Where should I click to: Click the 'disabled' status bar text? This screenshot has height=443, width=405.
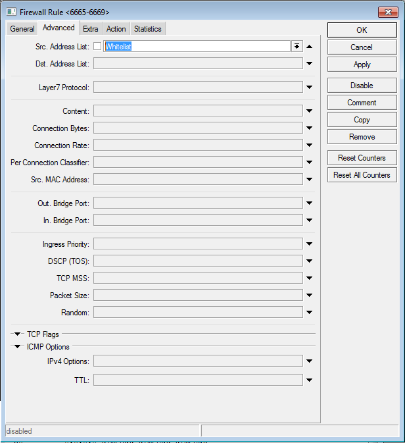(19, 431)
